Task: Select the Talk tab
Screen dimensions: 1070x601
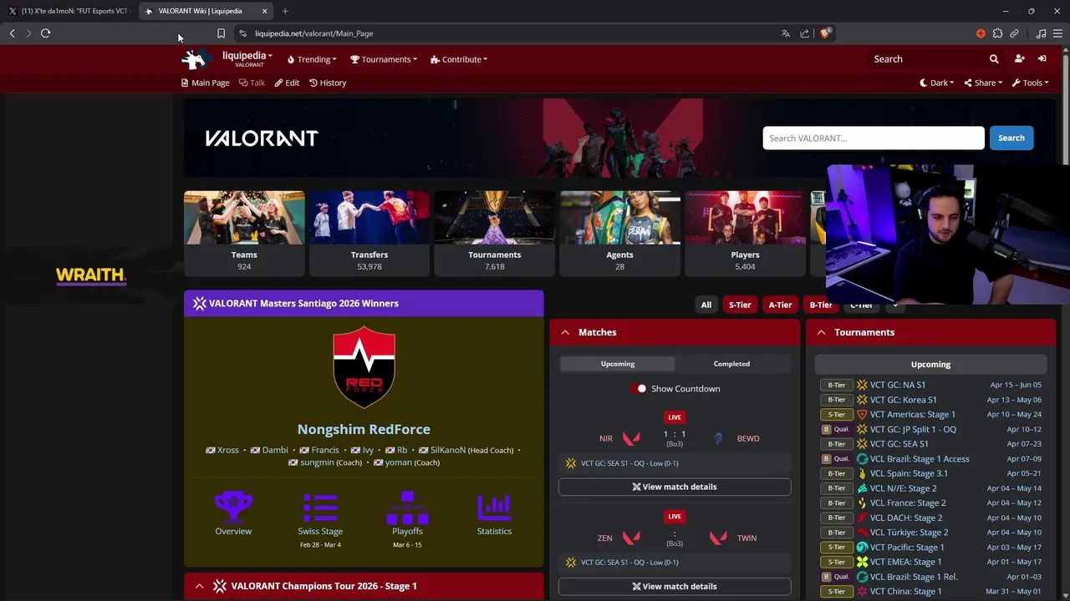Action: pos(252,83)
